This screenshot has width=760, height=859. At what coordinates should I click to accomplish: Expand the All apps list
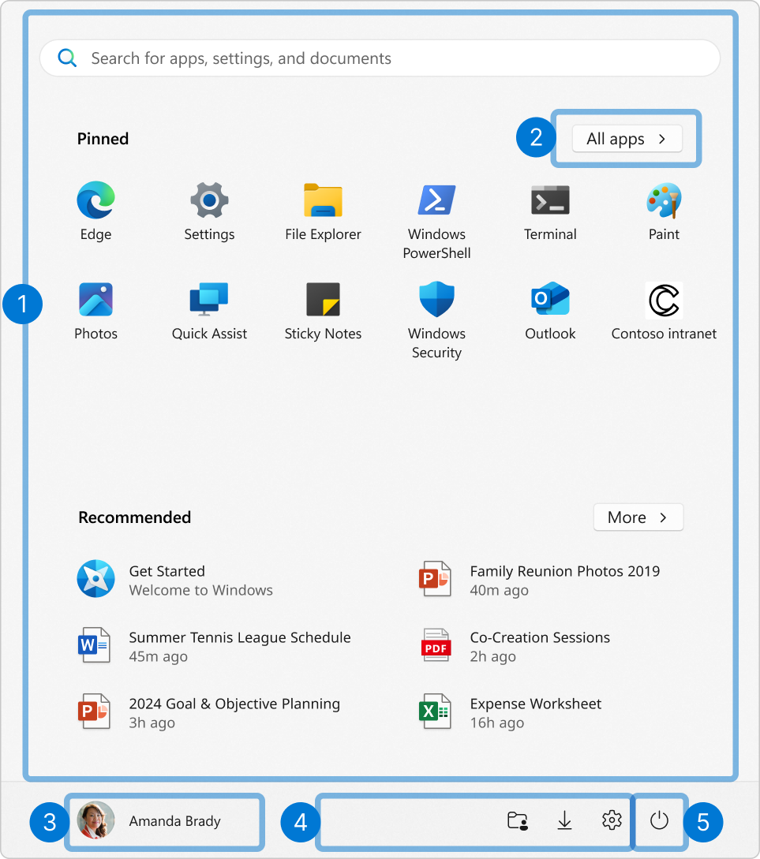click(627, 139)
